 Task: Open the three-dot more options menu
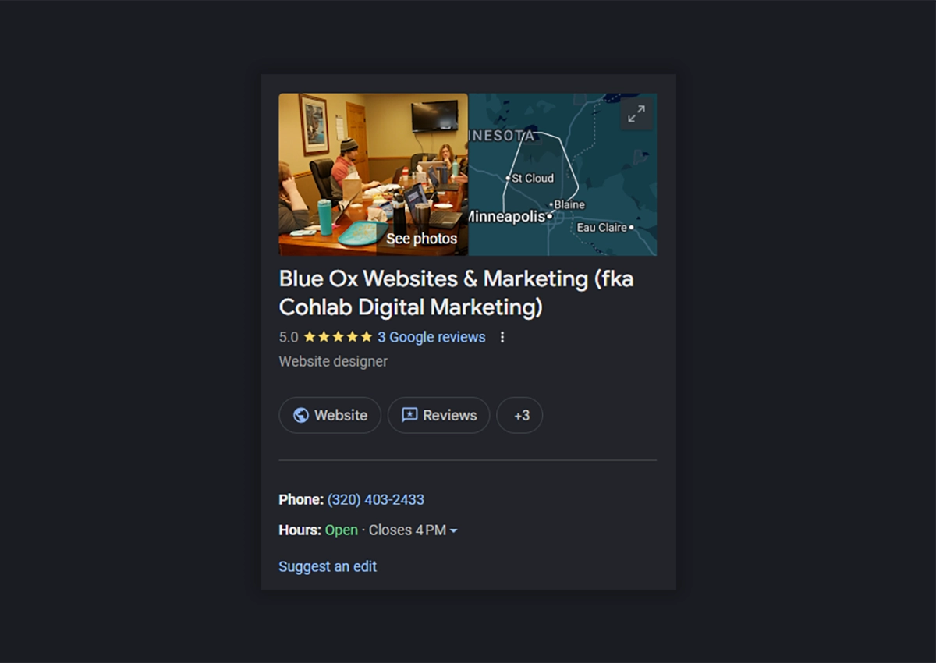[502, 337]
